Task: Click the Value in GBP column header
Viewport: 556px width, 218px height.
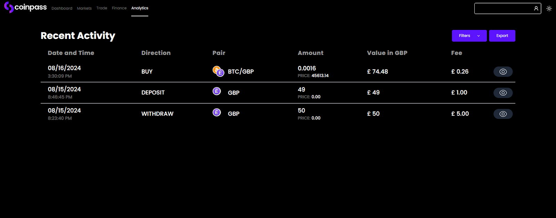Action: (387, 53)
